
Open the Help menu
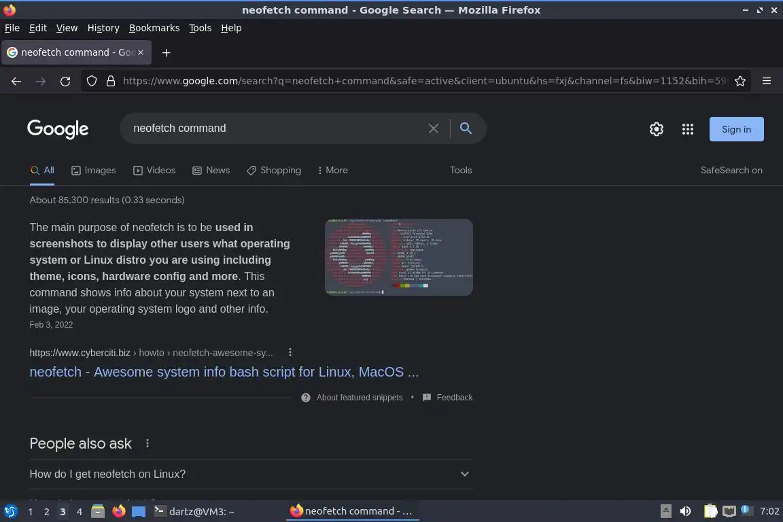point(231,28)
